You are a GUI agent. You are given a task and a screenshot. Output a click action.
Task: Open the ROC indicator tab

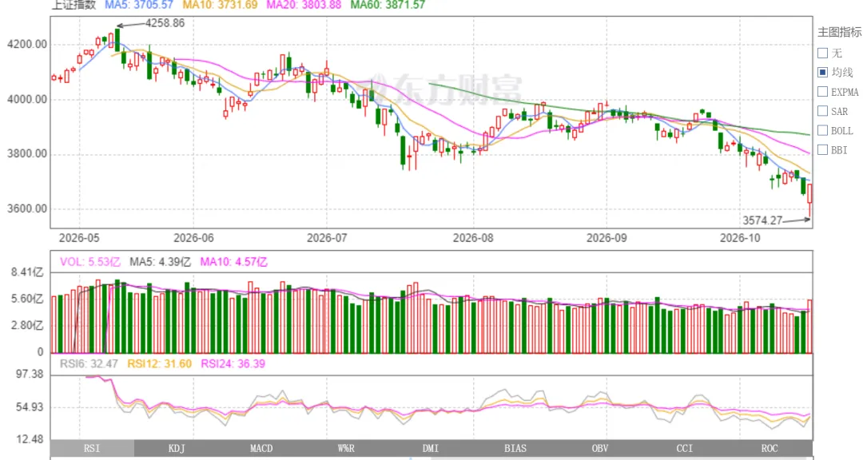[x=770, y=449]
